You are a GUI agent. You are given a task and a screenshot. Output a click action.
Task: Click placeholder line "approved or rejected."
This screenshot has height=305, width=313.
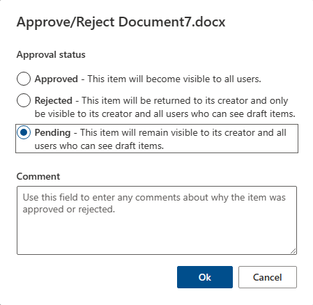69,210
